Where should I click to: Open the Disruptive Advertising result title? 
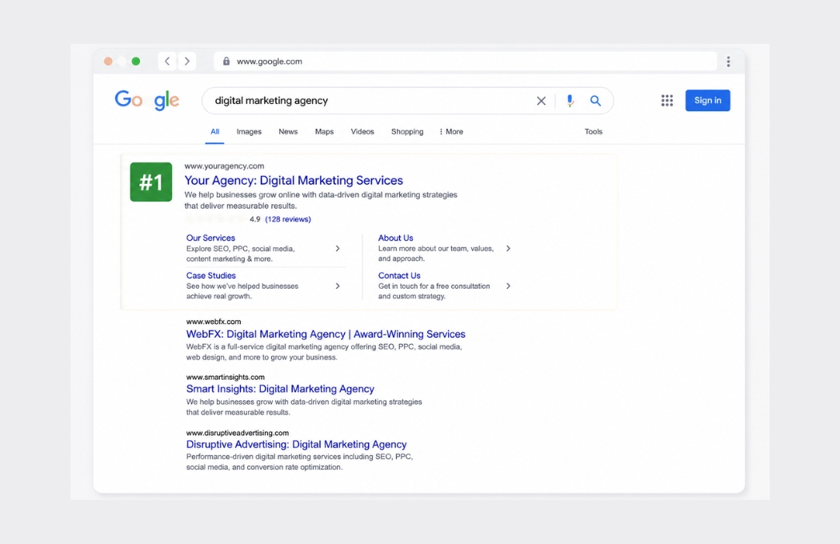pyautogui.click(x=296, y=444)
